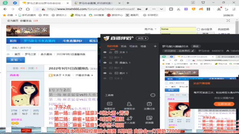
Task: Open 首页 in the forum navigation bar
Action: coord(13,41)
